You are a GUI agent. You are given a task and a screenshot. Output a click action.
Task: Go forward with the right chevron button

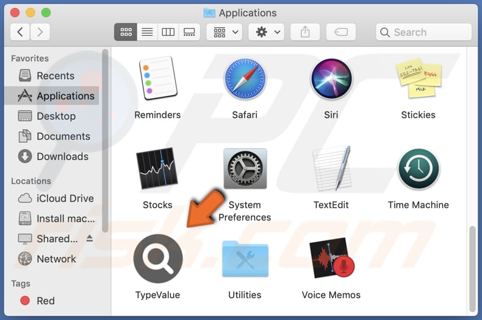(40, 32)
